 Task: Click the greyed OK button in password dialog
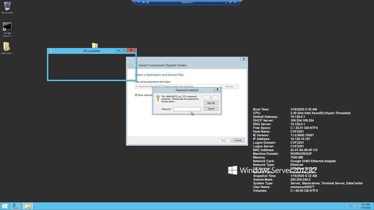(211, 97)
